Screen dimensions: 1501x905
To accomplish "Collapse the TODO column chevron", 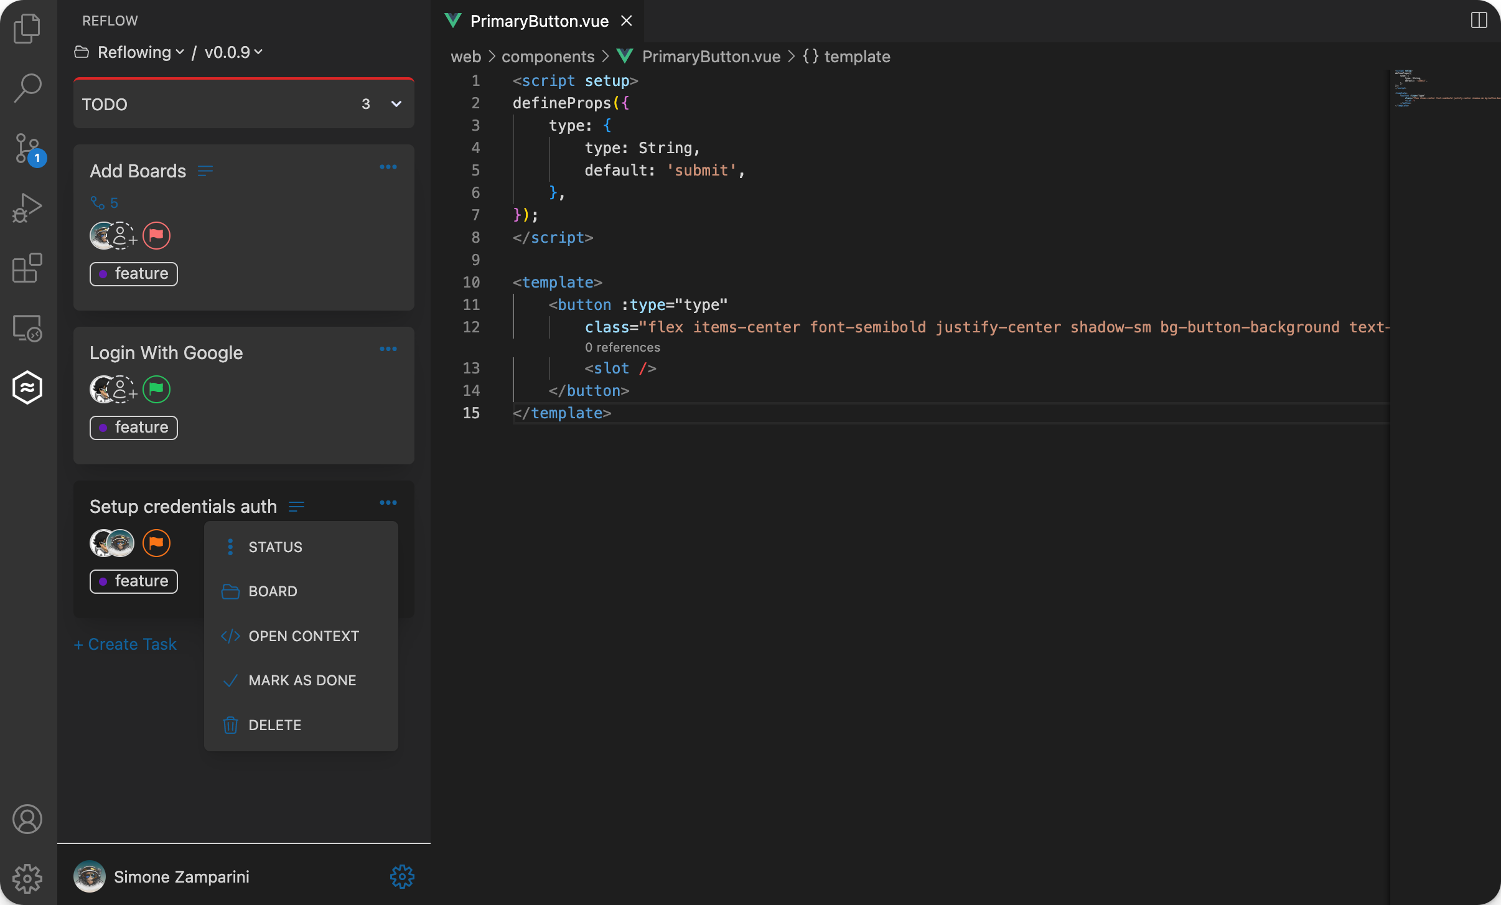I will 396,104.
